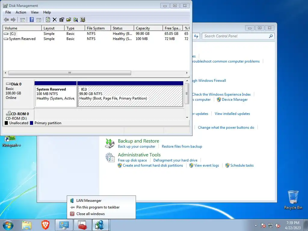The image size is (308, 231).
Task: Select LAN Messenger in jump list
Action: 101,201
